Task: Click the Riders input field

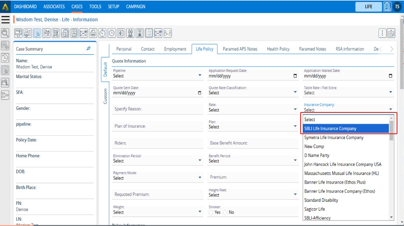Action: pos(158,143)
